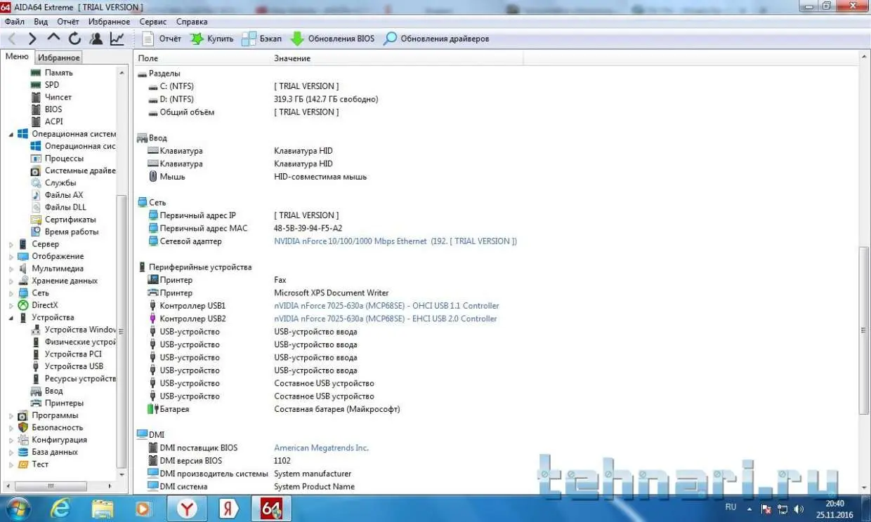The image size is (871, 522).
Task: Select ACPI in the tree
Action: coord(53,121)
